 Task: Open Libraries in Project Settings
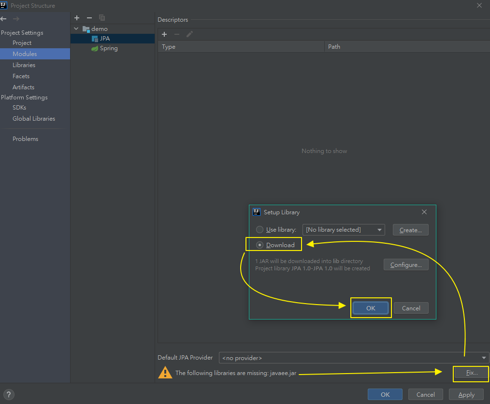[x=24, y=65]
